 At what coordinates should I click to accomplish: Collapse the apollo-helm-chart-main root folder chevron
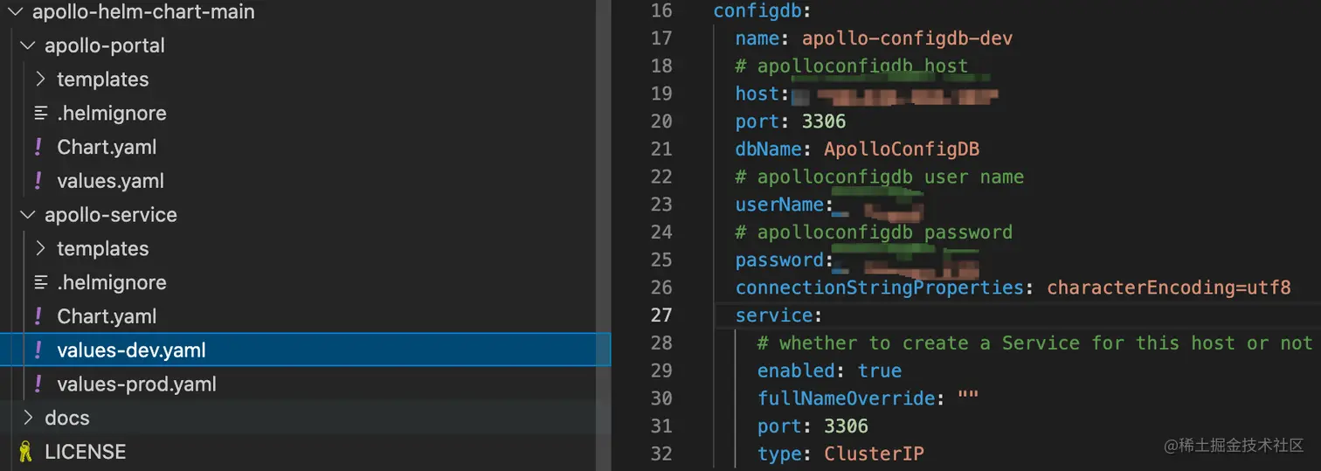pyautogui.click(x=14, y=12)
